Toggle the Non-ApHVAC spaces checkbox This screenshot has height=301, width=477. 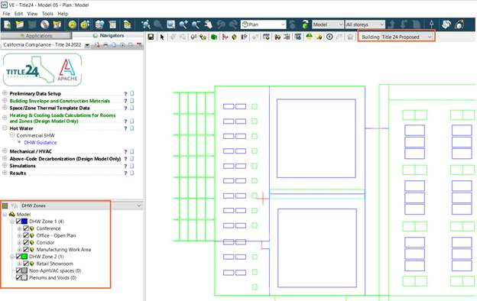point(18,270)
